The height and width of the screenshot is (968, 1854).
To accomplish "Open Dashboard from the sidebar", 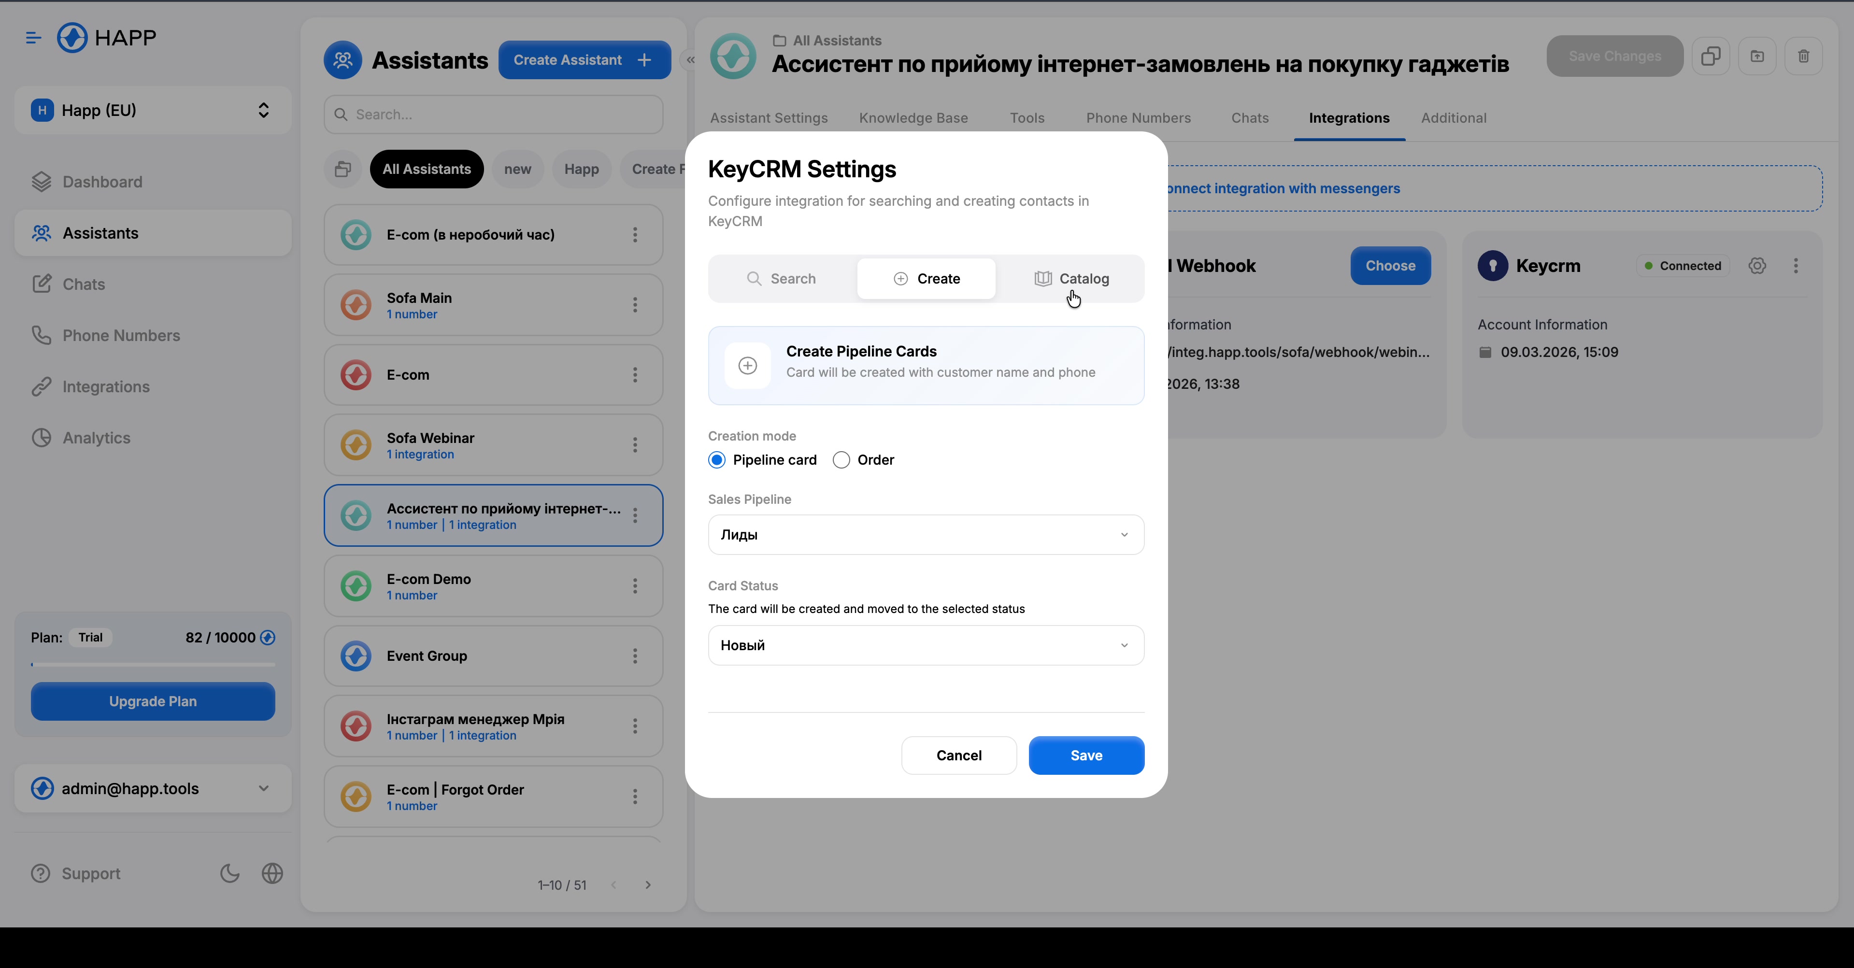I will (104, 181).
